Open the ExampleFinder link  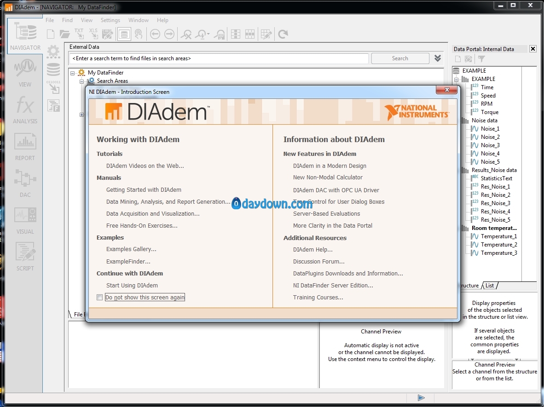pos(128,261)
